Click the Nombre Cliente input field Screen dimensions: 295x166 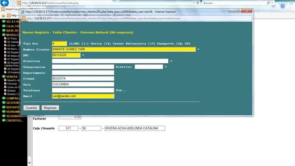point(124,49)
